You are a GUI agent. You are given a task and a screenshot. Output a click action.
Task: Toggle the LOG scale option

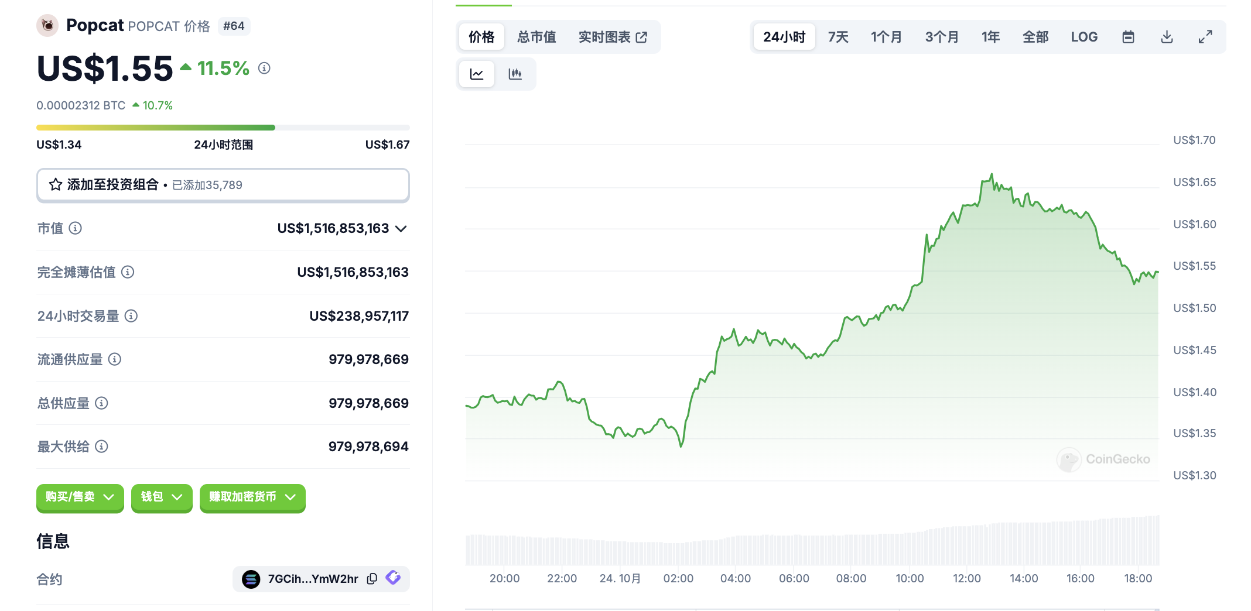(x=1084, y=37)
